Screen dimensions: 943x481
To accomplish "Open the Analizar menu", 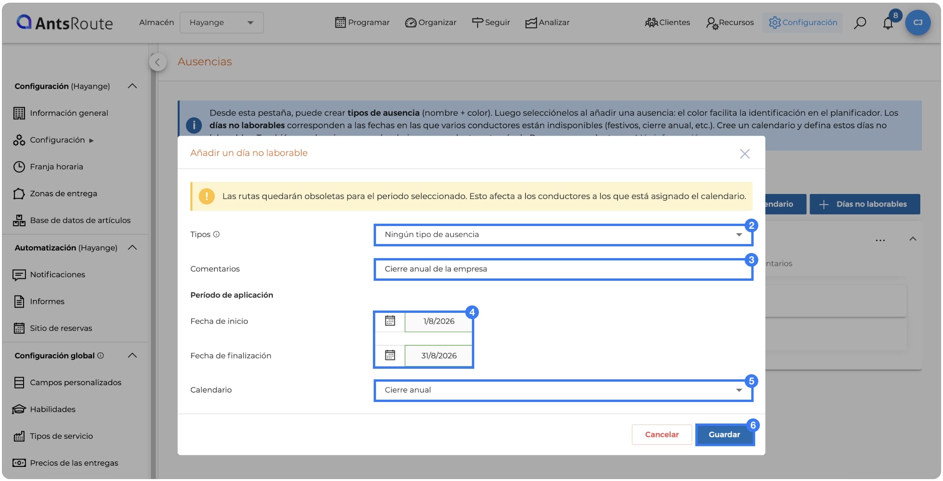I will coord(547,23).
